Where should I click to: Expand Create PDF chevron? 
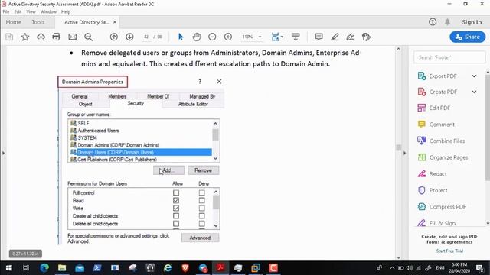click(474, 92)
